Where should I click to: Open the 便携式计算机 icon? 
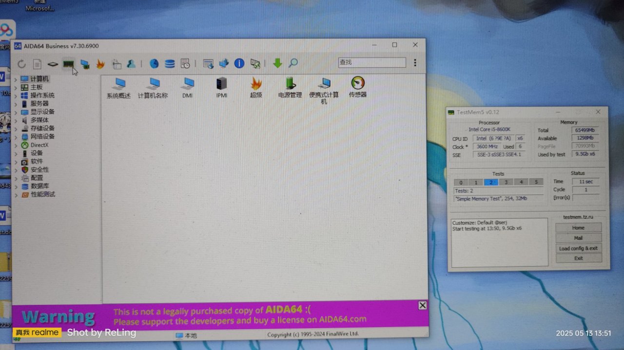click(x=324, y=90)
